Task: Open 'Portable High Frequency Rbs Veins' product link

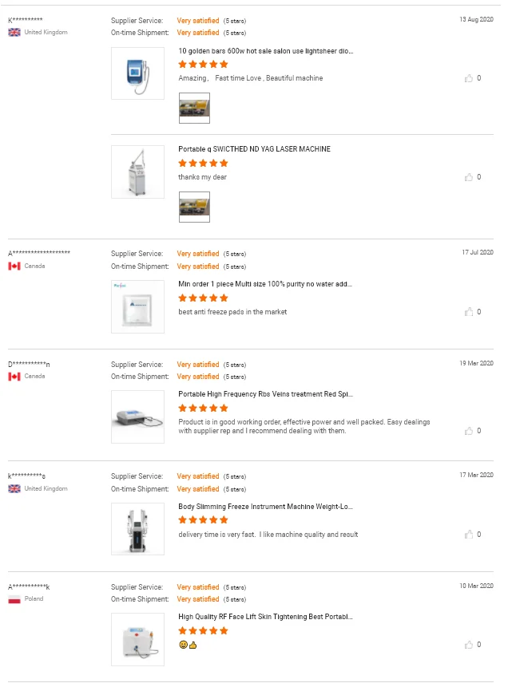Action: (265, 394)
